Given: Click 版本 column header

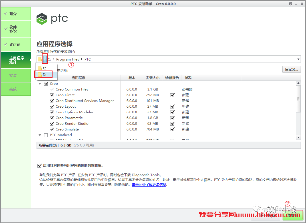Looking at the screenshot, I should (132, 78).
